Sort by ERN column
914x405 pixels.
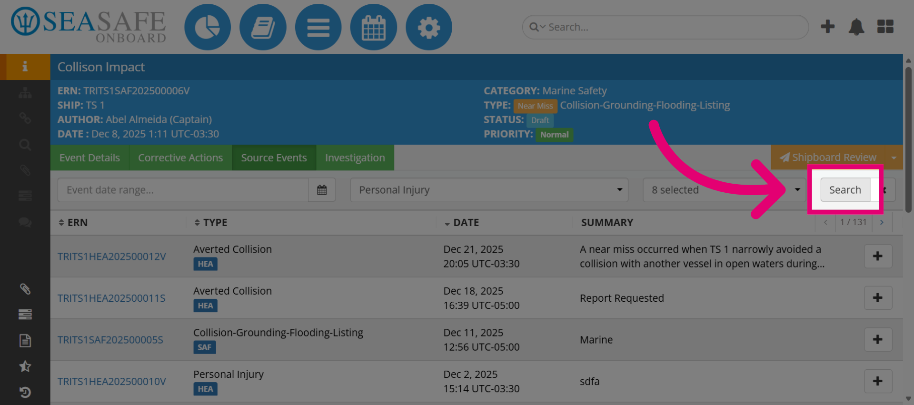click(x=73, y=222)
